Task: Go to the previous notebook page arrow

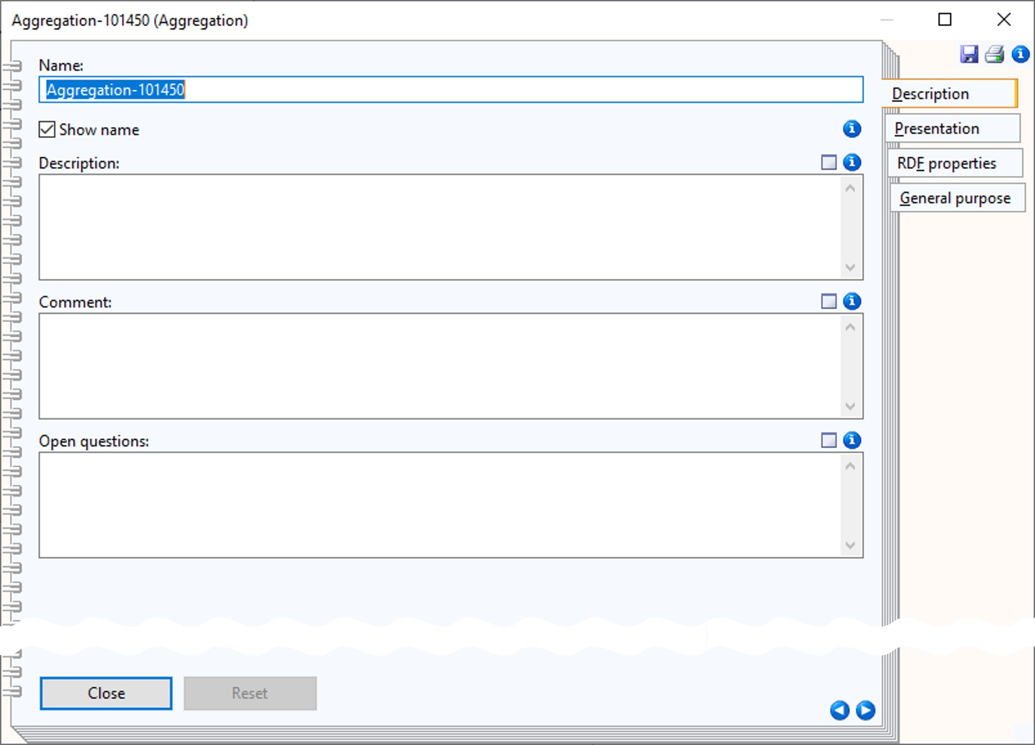Action: click(x=839, y=710)
